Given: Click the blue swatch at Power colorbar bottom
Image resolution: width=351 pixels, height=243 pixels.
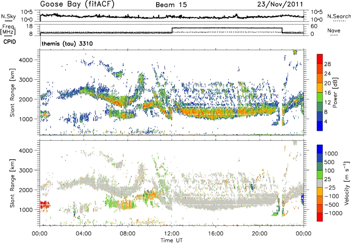Looking at the screenshot, I should click(320, 126).
